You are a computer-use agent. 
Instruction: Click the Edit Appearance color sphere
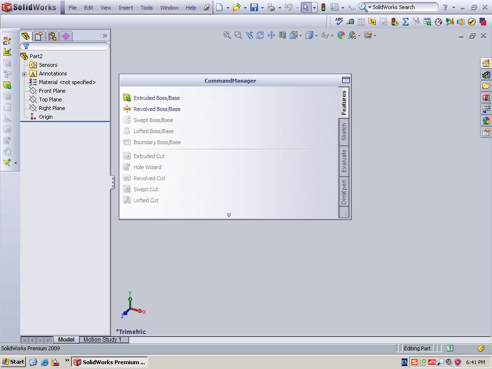coord(341,35)
